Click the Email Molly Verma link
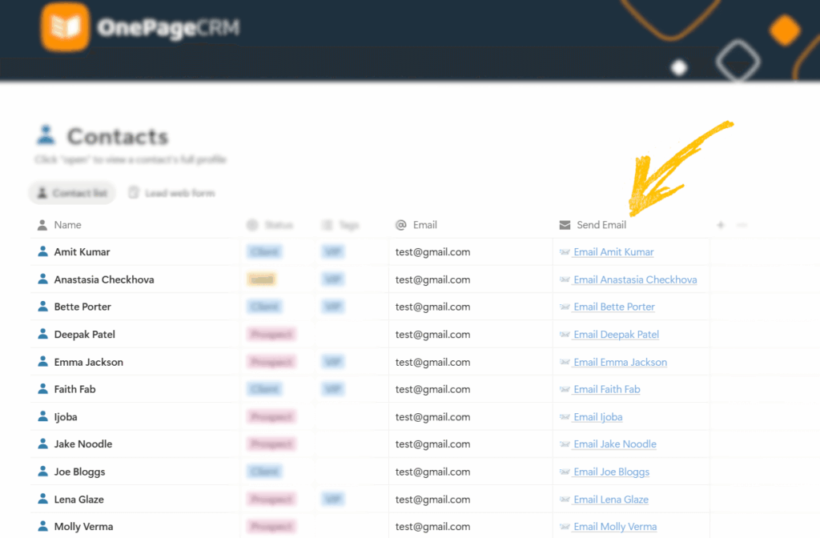This screenshot has width=820, height=538. [614, 526]
